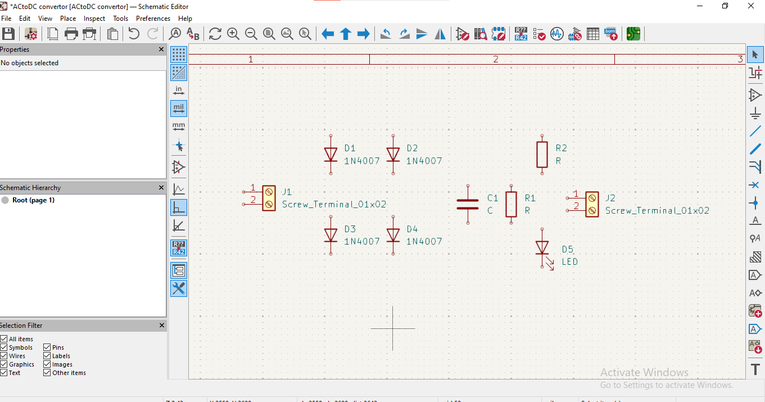
Task: Activate the arrow selection tool
Action: pos(755,55)
